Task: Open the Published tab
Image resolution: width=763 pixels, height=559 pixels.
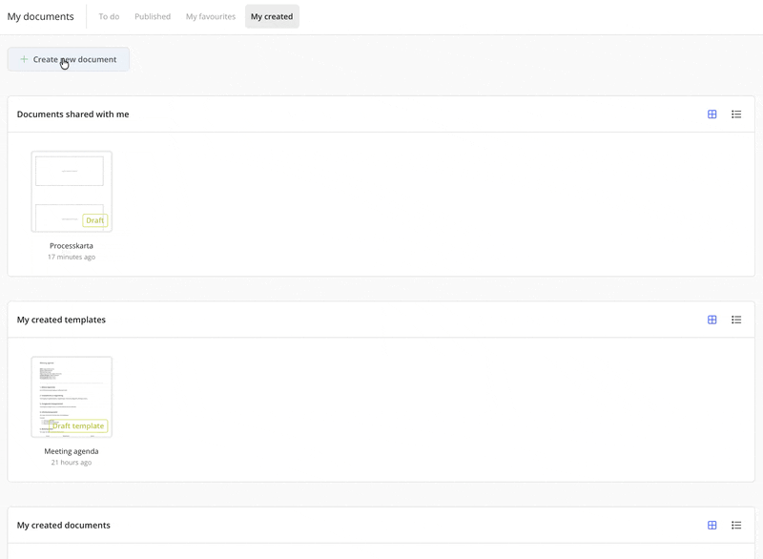Action: 153,16
